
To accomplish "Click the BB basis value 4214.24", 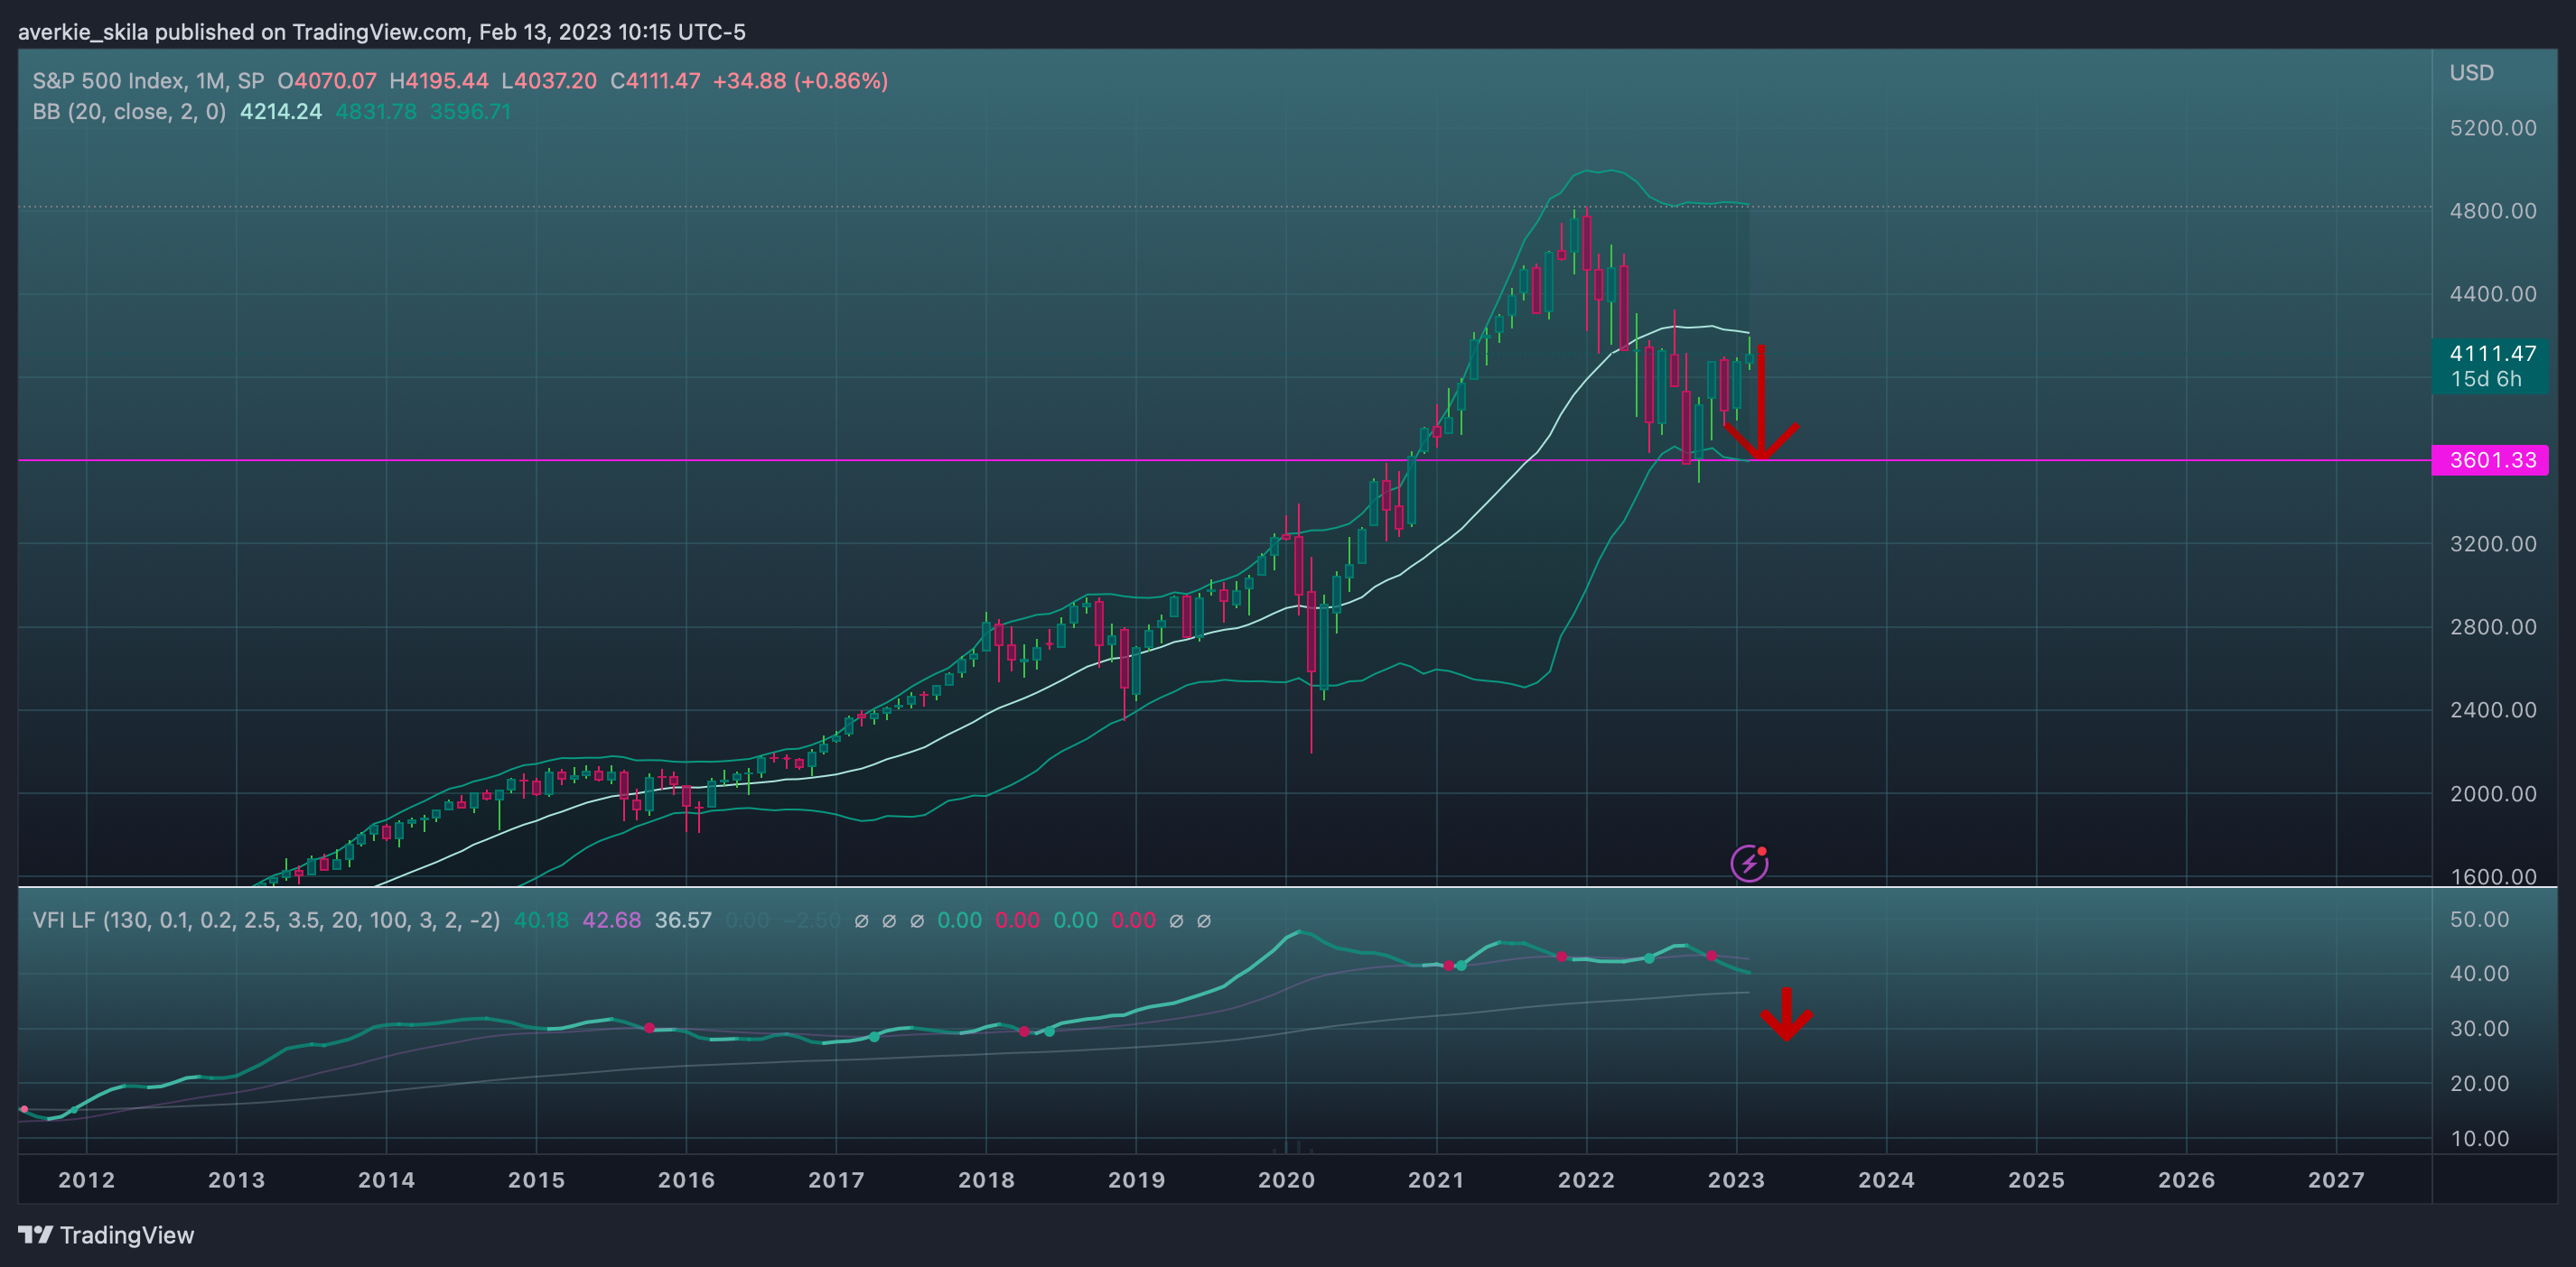I will (x=281, y=112).
